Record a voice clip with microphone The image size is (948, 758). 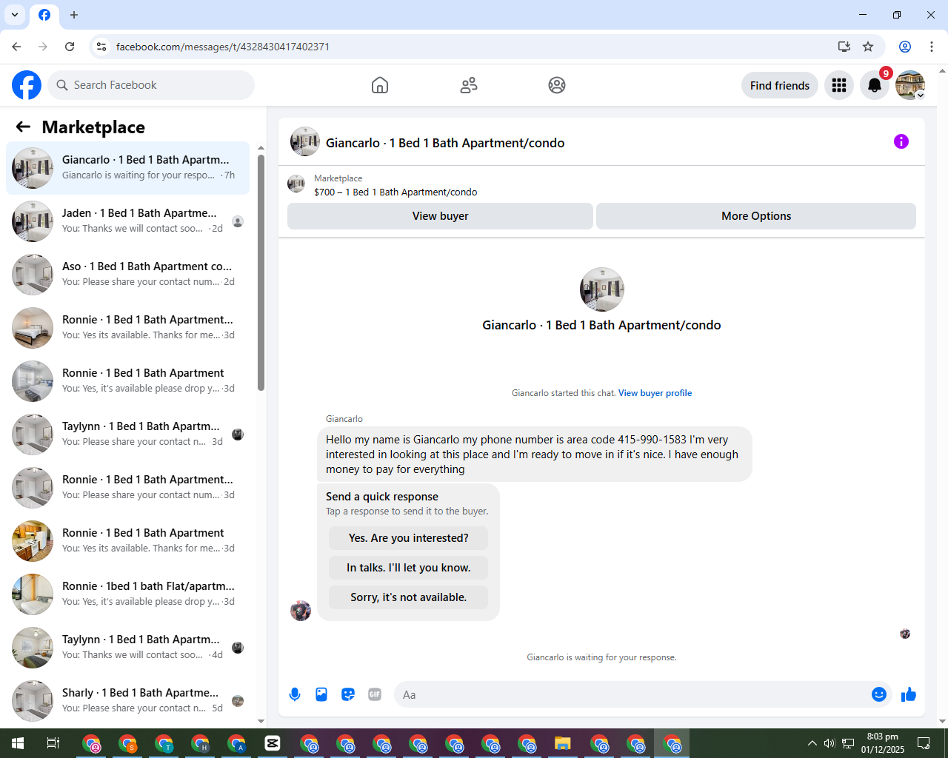pos(295,694)
